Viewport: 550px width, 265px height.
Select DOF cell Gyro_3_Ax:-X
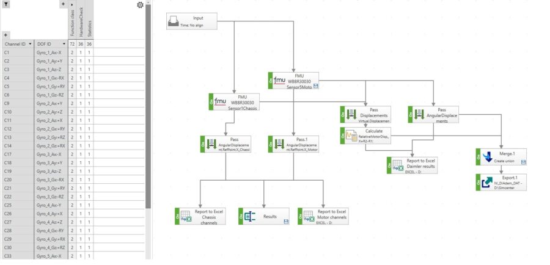pos(51,154)
